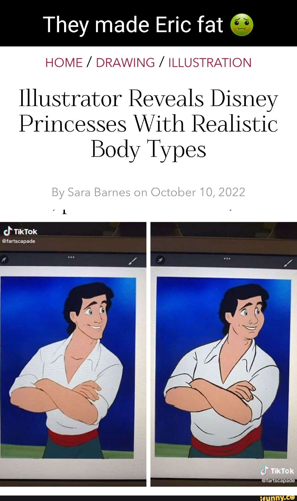Select the arrow tool icon in left image
This screenshot has height=501, width=297.
click(4, 259)
